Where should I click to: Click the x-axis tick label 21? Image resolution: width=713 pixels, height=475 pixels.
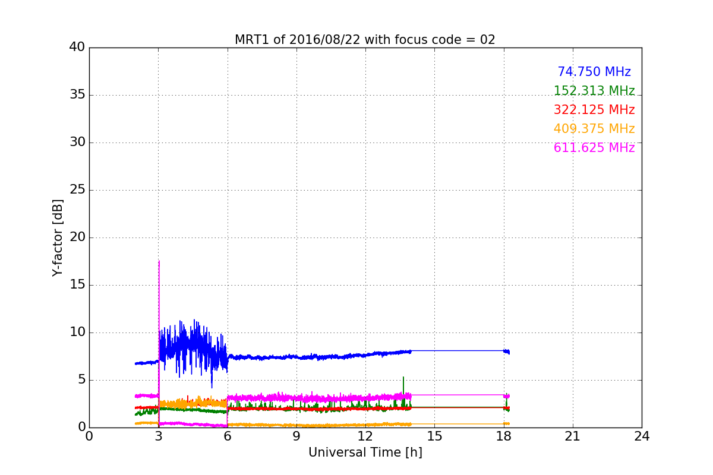[x=572, y=436]
